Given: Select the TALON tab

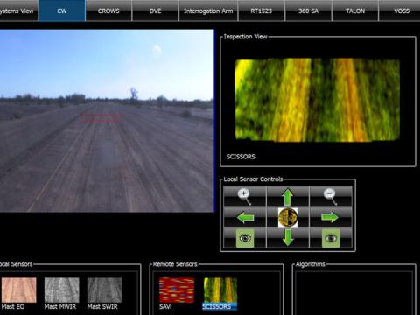Looking at the screenshot, I should tap(355, 10).
